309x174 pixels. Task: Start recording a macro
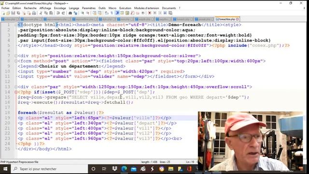coord(150,13)
